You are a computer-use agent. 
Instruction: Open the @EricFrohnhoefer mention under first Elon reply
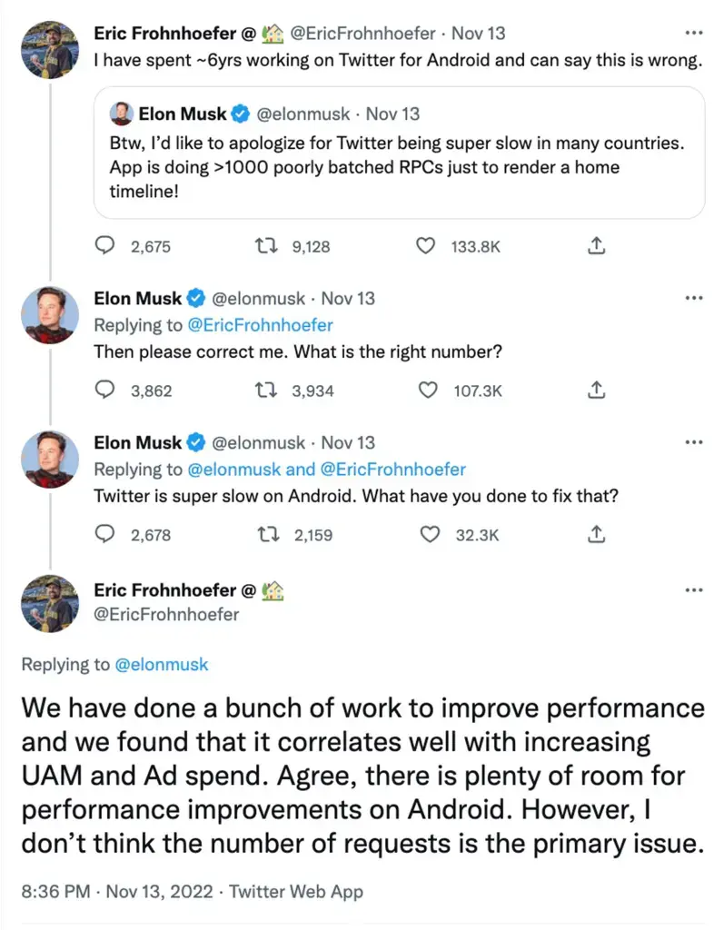(x=262, y=325)
